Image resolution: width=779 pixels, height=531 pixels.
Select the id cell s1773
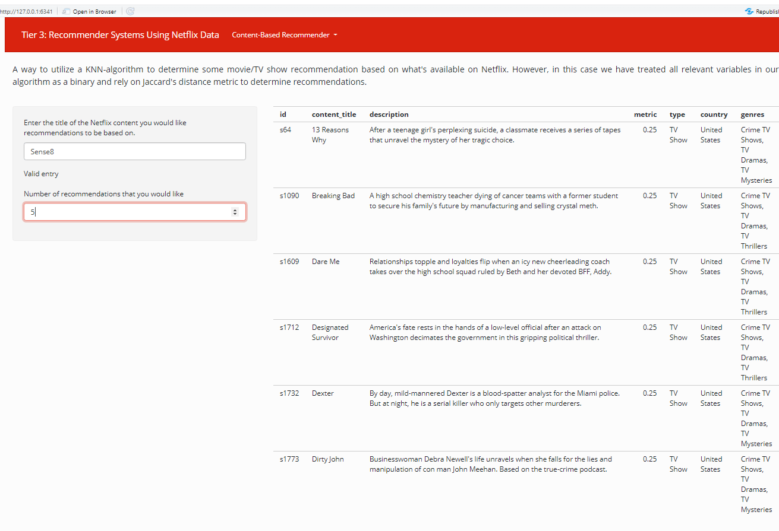[289, 459]
